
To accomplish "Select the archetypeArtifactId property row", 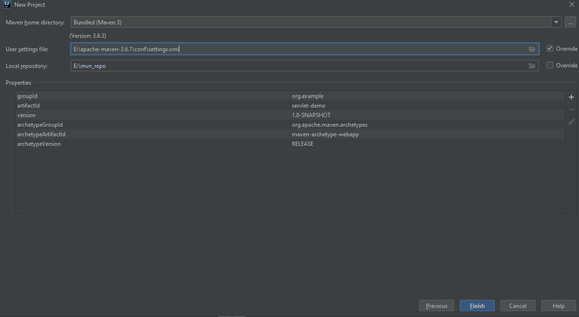I will (290, 134).
